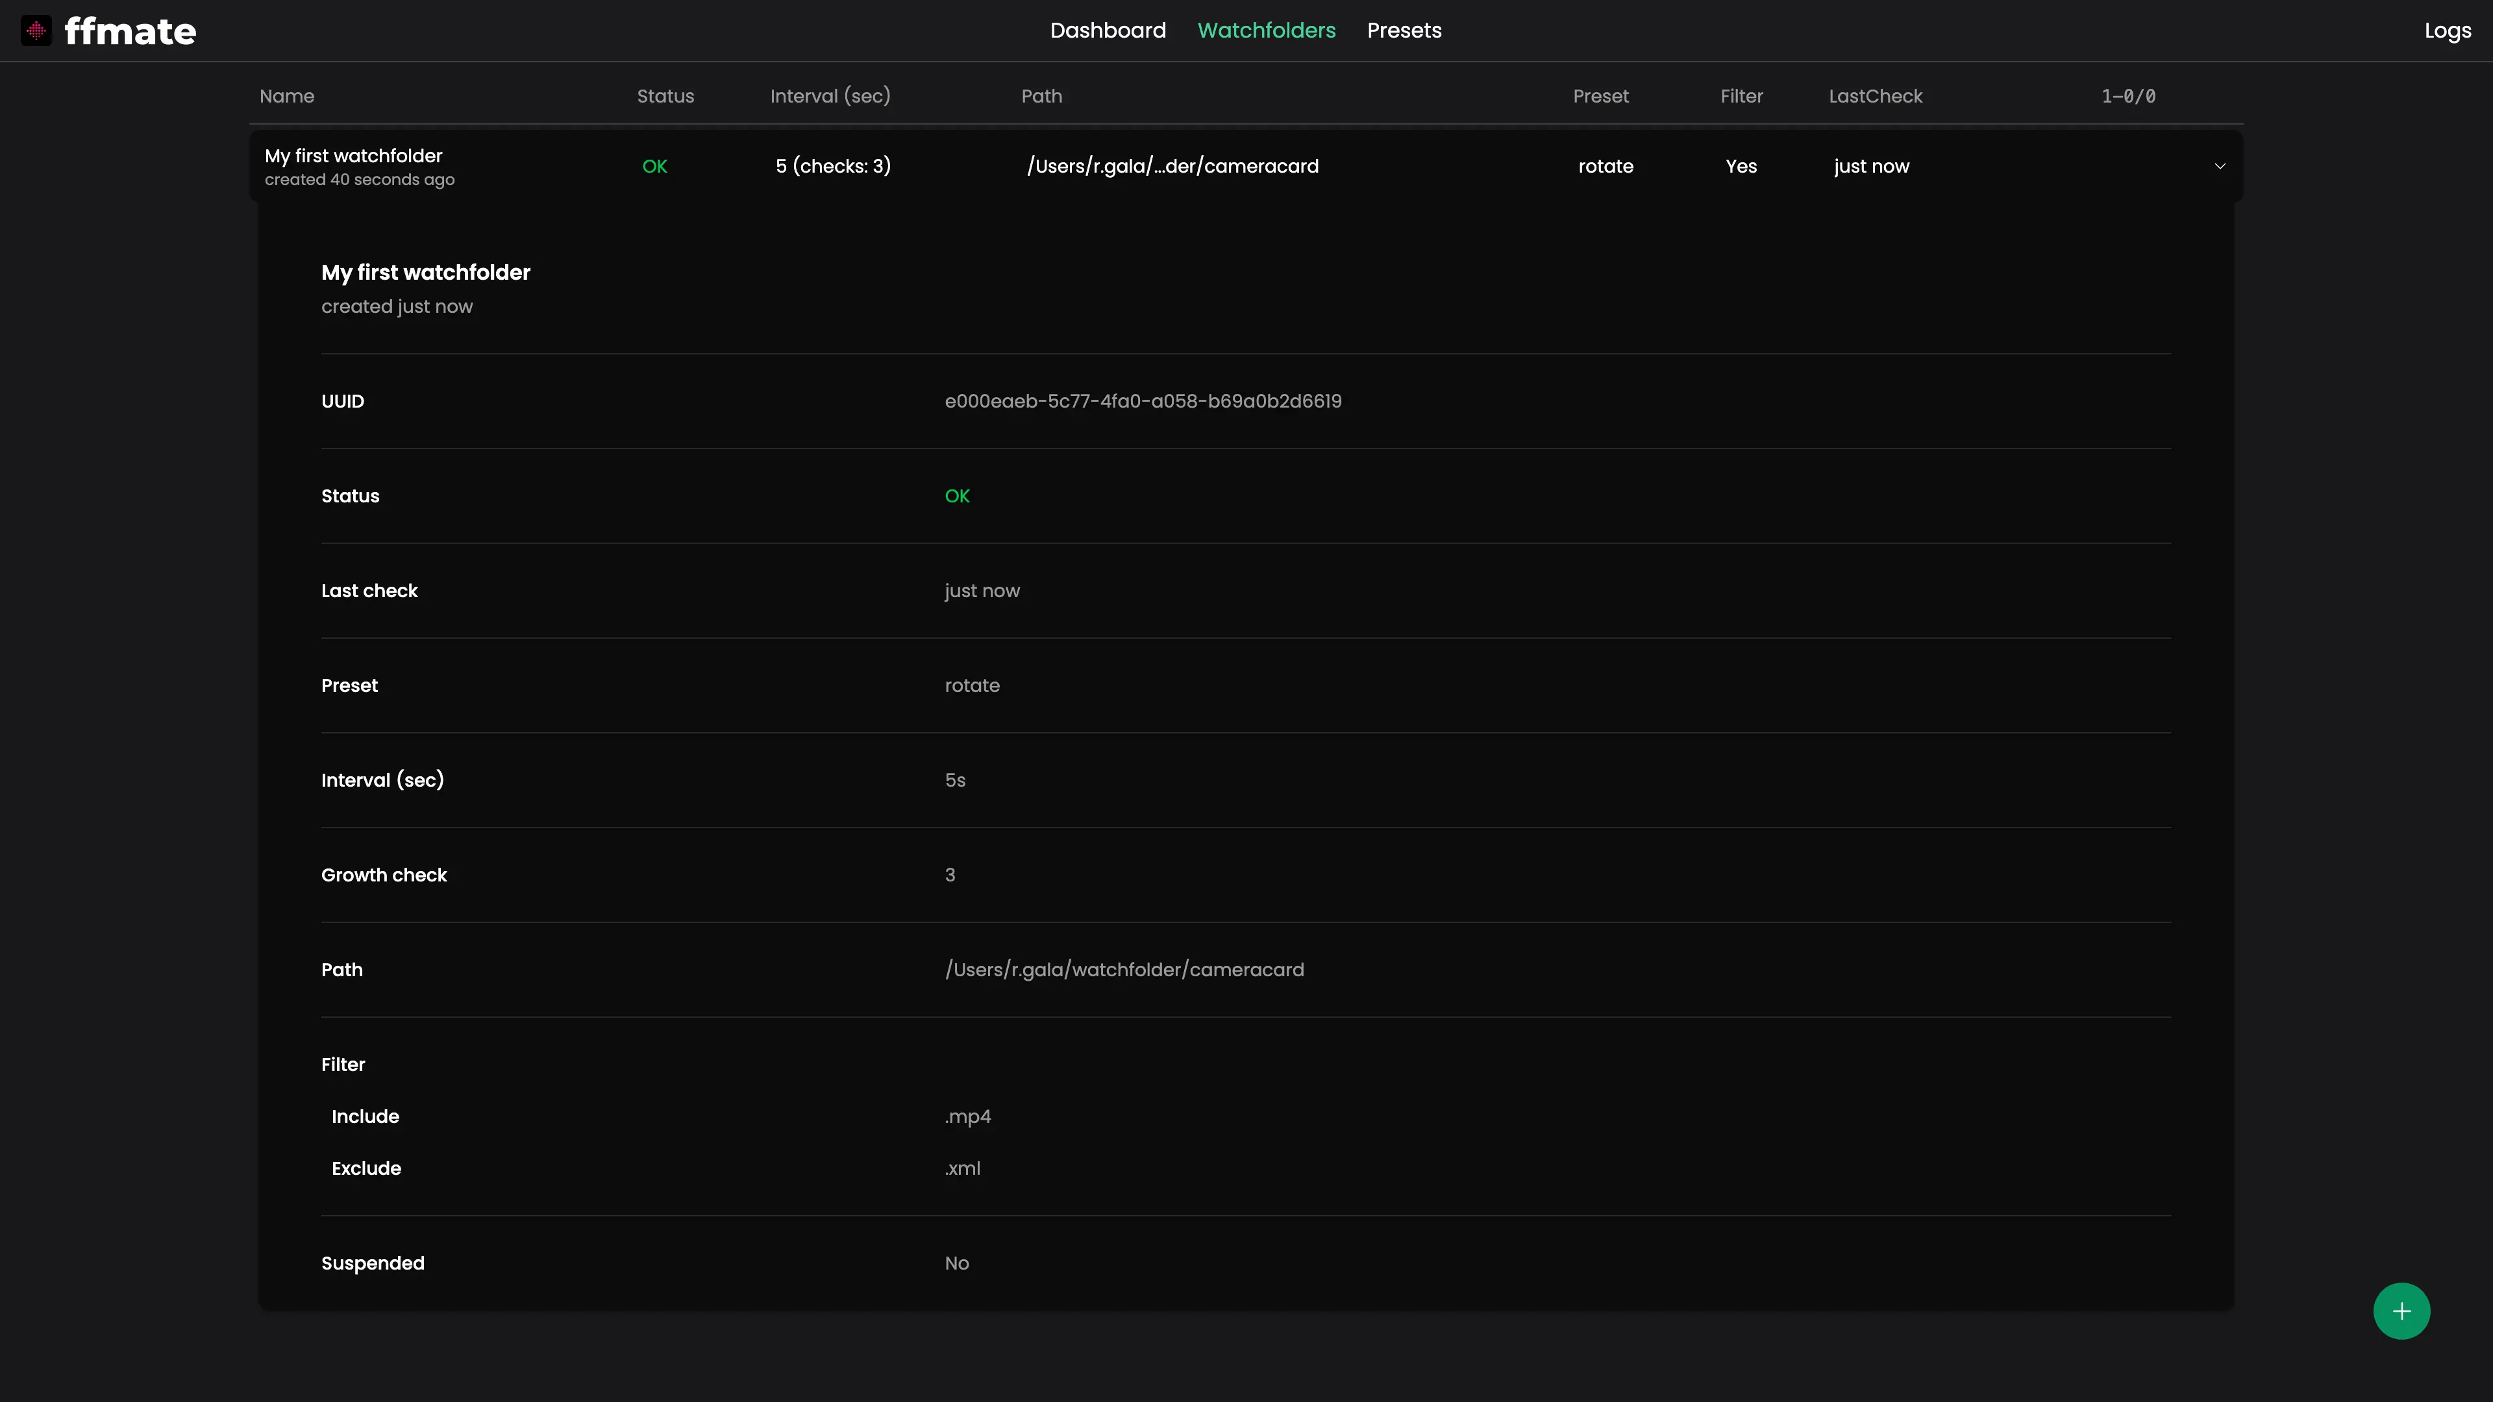
Task: Click the Last check value just now
Action: coord(982,591)
